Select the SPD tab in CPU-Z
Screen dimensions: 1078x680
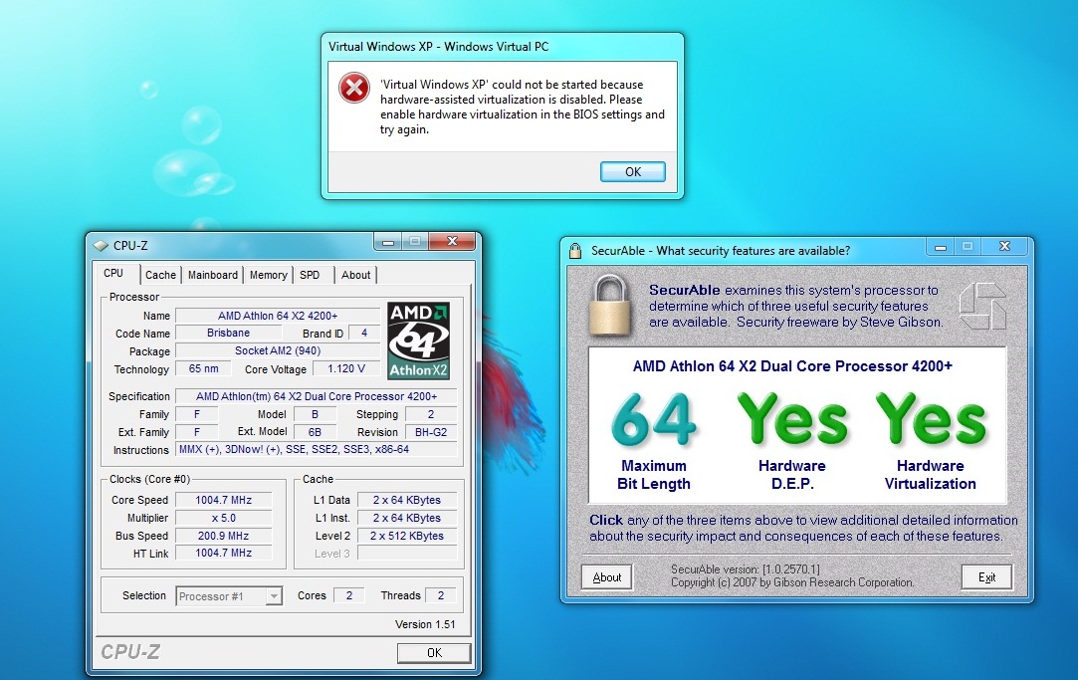tap(310, 275)
